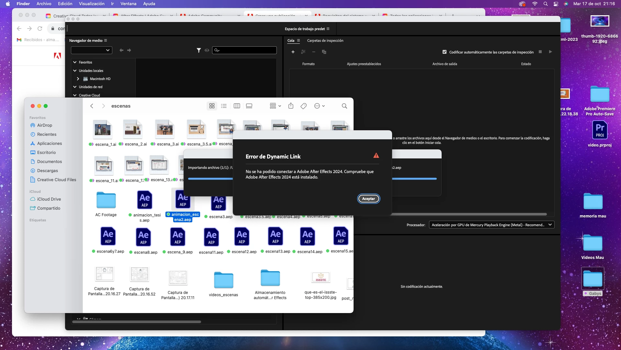Collapse the Favoritos tree section
The image size is (621, 350).
[75, 62]
